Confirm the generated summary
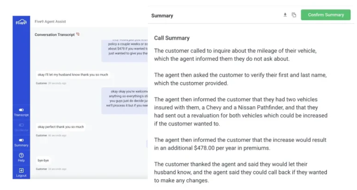This screenshot has height=190, width=357. click(326, 15)
